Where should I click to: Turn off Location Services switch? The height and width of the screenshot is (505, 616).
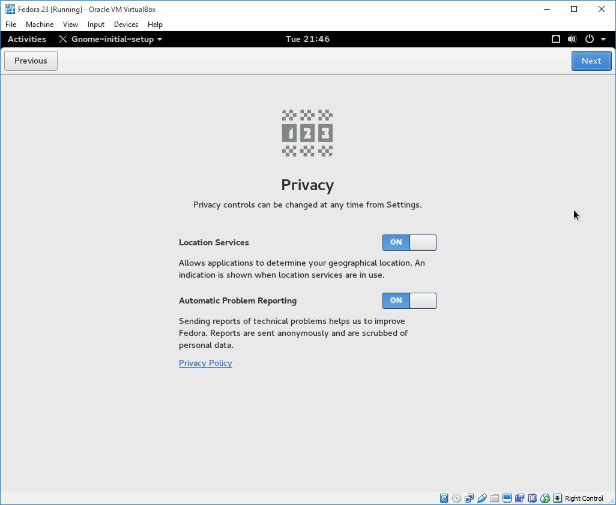coord(409,242)
